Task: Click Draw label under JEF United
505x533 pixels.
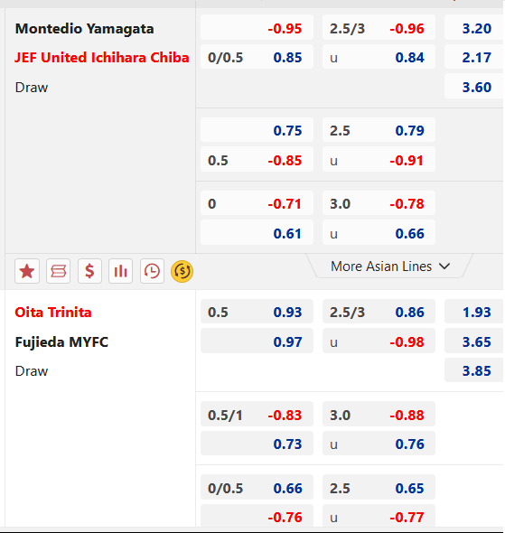Action: [32, 88]
